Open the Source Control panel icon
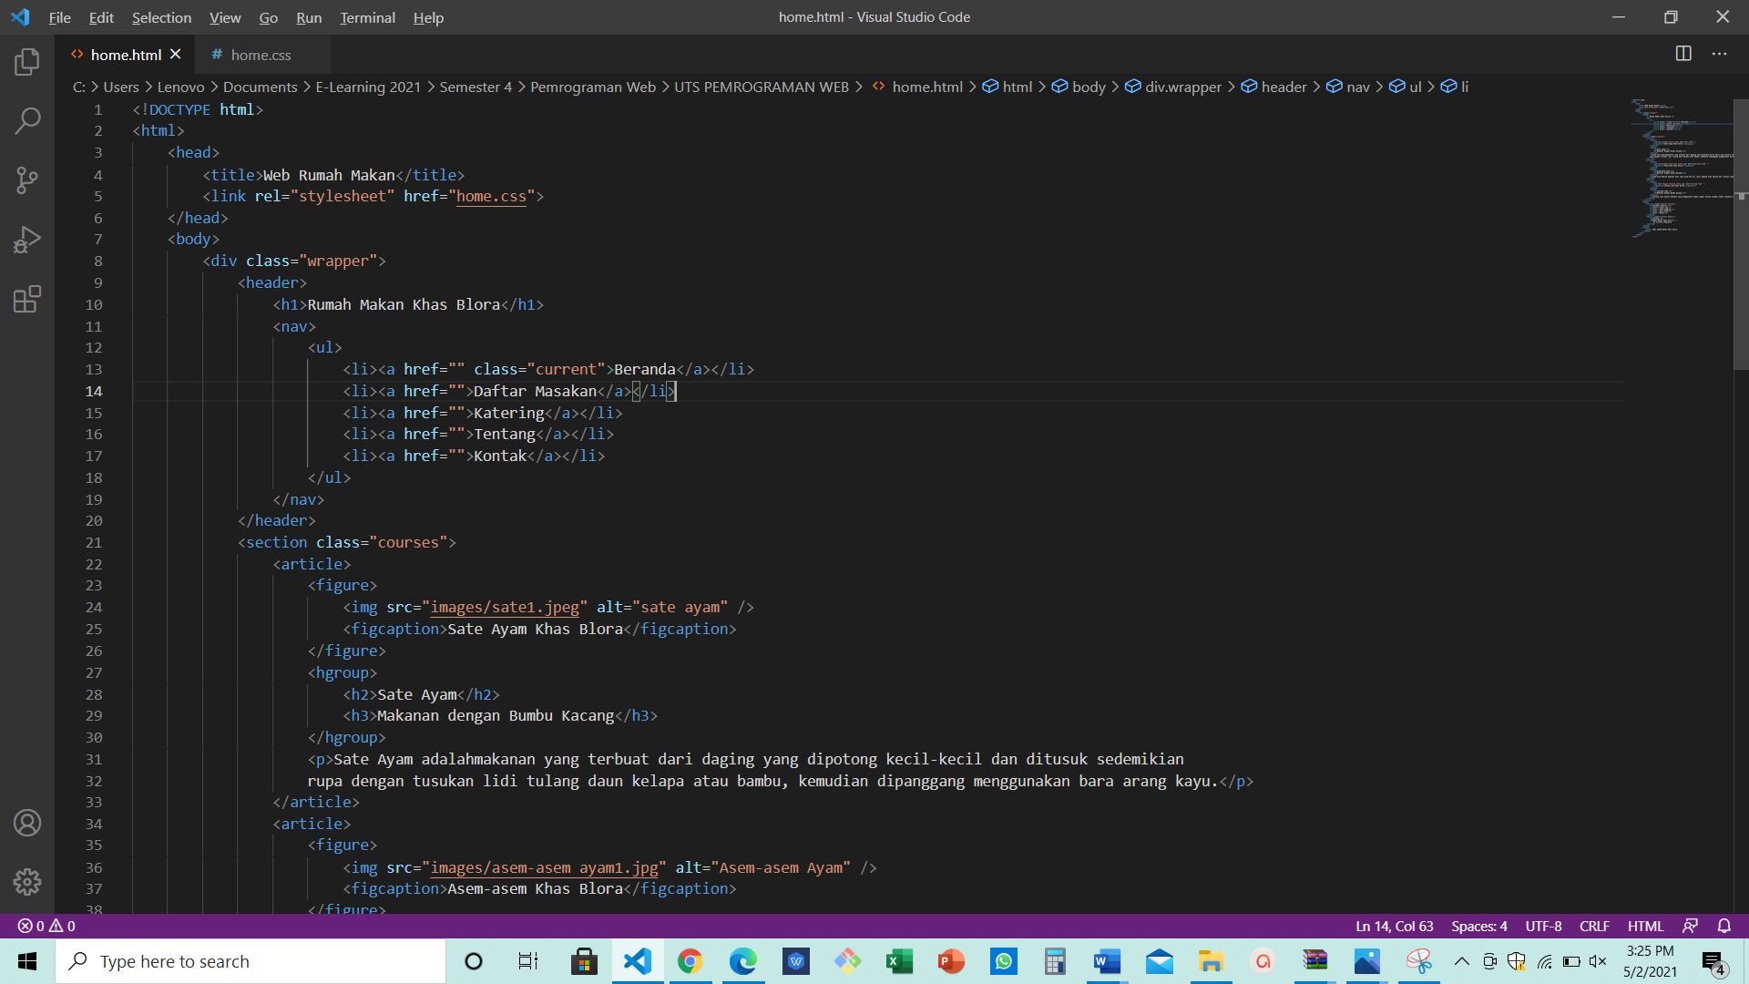 [27, 180]
